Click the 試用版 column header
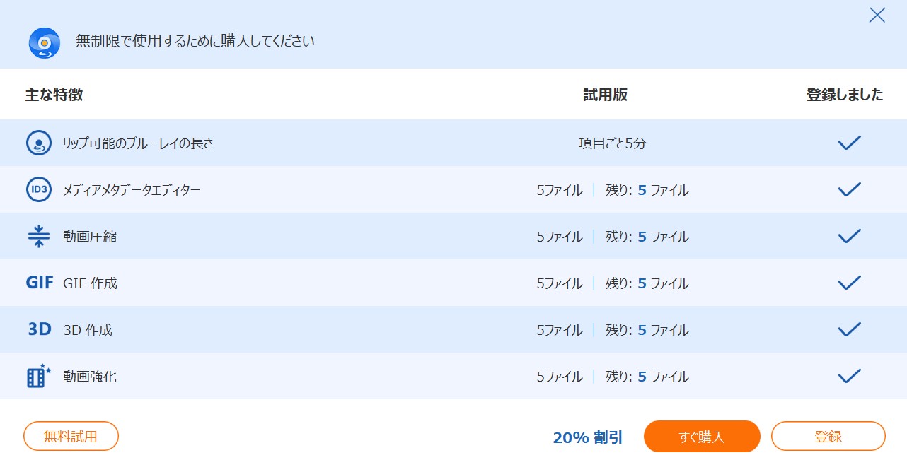907x472 pixels. click(605, 95)
